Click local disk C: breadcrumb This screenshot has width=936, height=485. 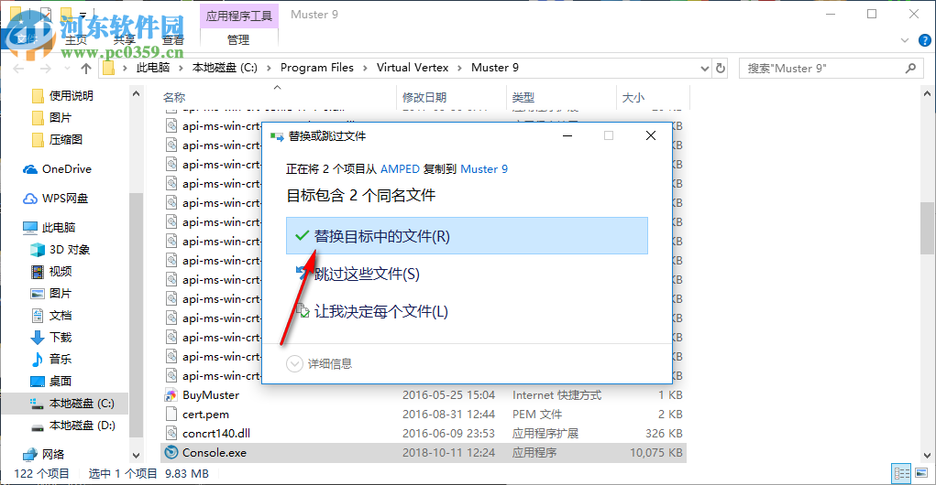(225, 68)
